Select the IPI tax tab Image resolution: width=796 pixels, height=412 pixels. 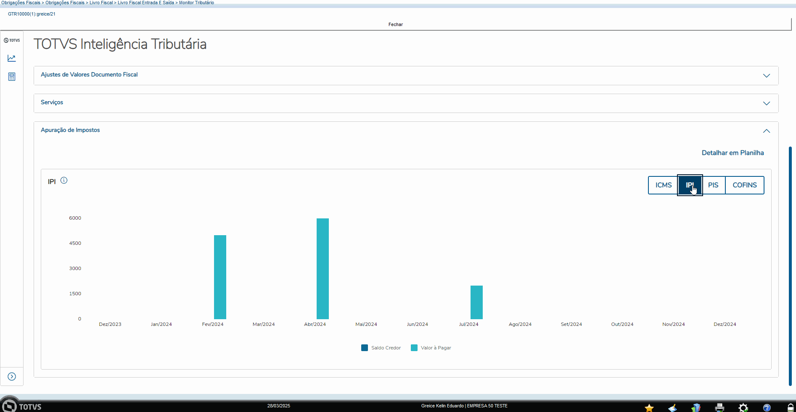point(690,185)
